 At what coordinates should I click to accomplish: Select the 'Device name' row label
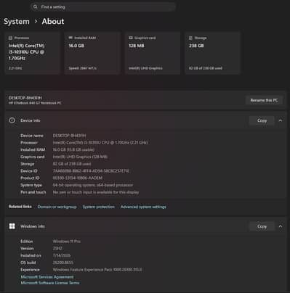(x=32, y=136)
